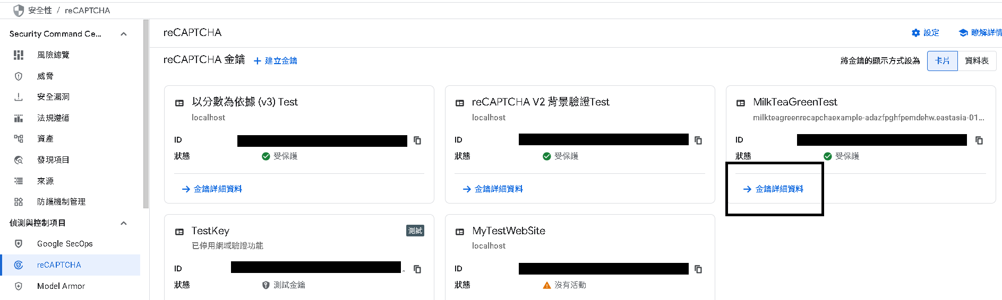The height and width of the screenshot is (300, 1002).
Task: Collapse the Security Command Center section
Action: [x=124, y=34]
